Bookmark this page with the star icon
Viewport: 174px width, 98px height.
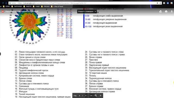(160, 3)
